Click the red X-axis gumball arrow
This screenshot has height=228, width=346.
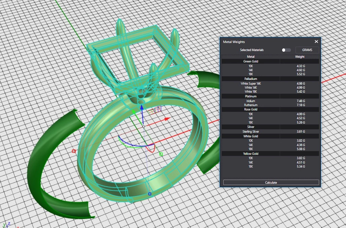(166, 119)
